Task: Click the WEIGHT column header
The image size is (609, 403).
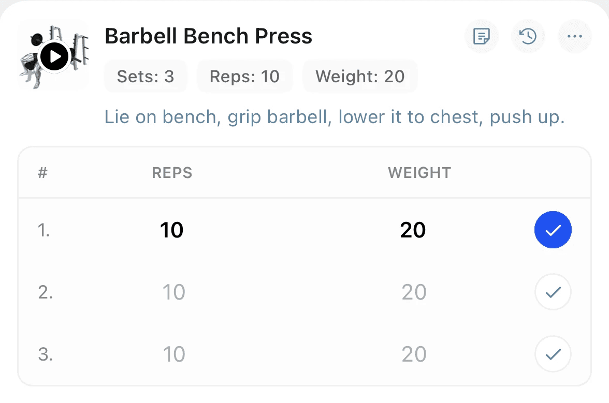Action: pyautogui.click(x=419, y=173)
